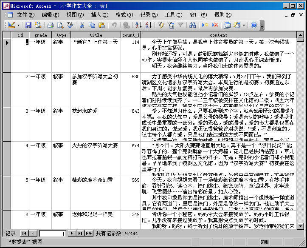The height and width of the screenshot is (248, 307).
Task: Click the row selector for record 3
Action: (7, 124)
